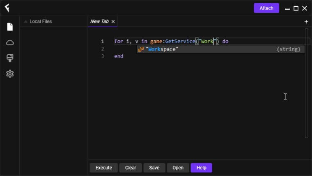Open the settings gear icon
This screenshot has width=312, height=176.
pos(10,74)
